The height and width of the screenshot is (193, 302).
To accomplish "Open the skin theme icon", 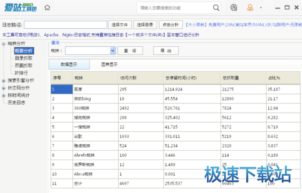I will (234, 8).
